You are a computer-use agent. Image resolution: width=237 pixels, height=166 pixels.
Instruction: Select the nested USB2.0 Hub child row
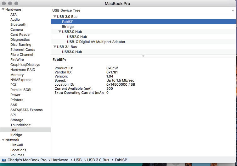pos(143,37)
